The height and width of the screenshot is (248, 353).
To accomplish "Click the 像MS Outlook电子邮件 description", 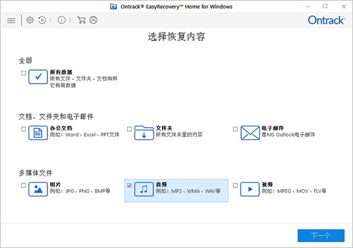I will [x=288, y=135].
